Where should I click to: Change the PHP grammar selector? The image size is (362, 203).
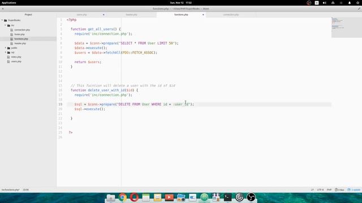point(329,190)
